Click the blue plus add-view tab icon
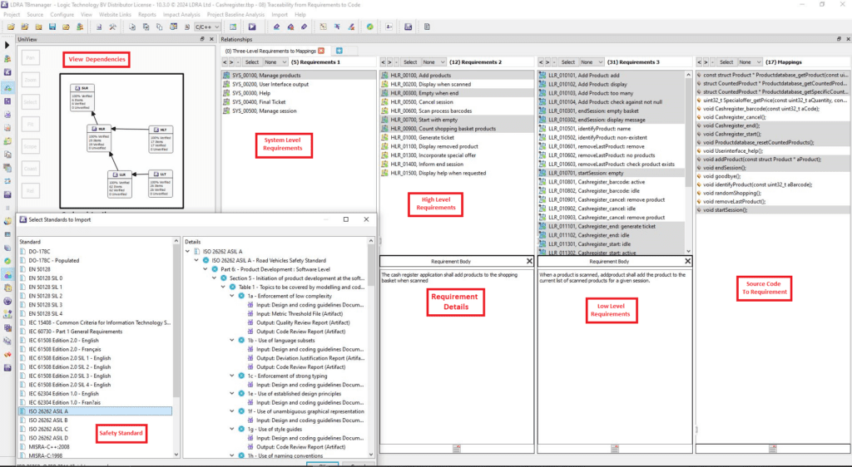This screenshot has height=467, width=852. (340, 51)
